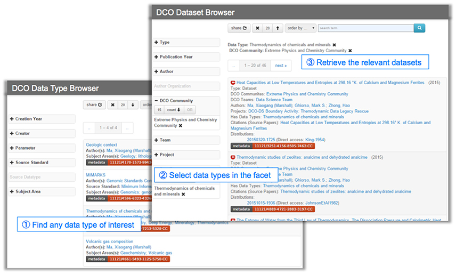Open Volcanic gas subject area link
The image size is (456, 274).
pos(160,253)
